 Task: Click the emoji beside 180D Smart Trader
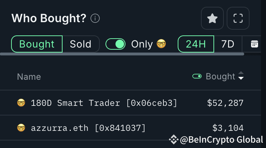coord(21,103)
